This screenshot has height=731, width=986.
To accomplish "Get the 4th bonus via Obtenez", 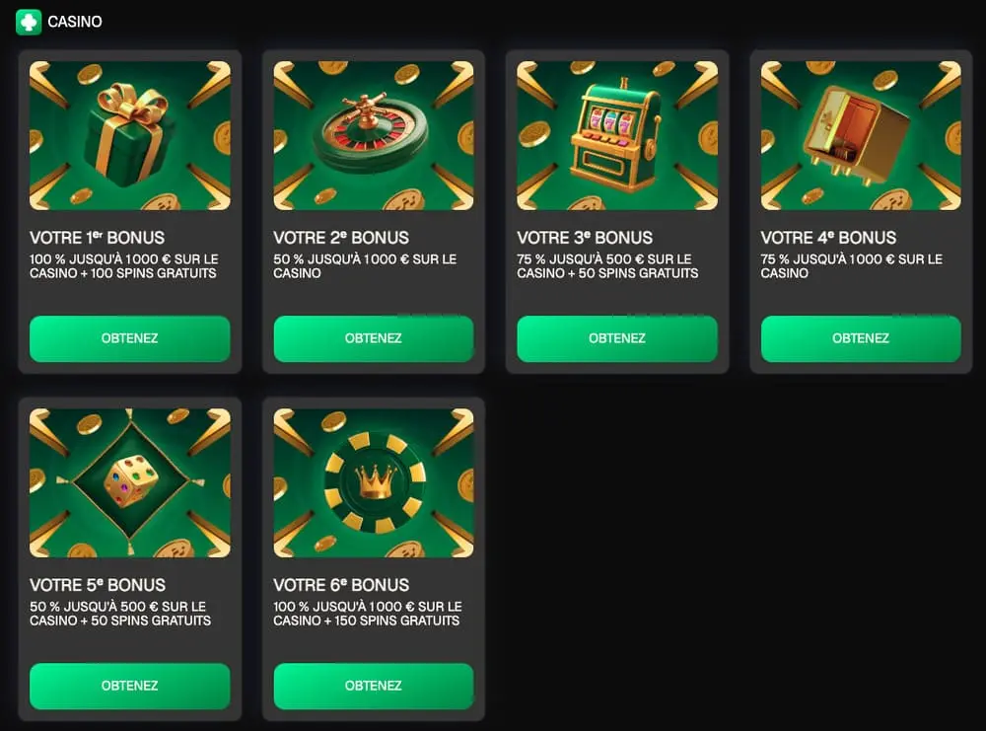I will (x=861, y=338).
